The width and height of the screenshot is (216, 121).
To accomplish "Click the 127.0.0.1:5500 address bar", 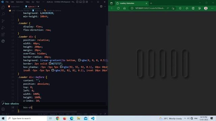I will 150,8.
